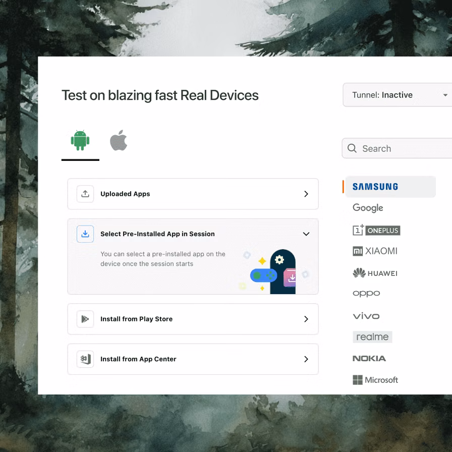
Task: Switch to the Apple iOS tab
Action: (119, 141)
